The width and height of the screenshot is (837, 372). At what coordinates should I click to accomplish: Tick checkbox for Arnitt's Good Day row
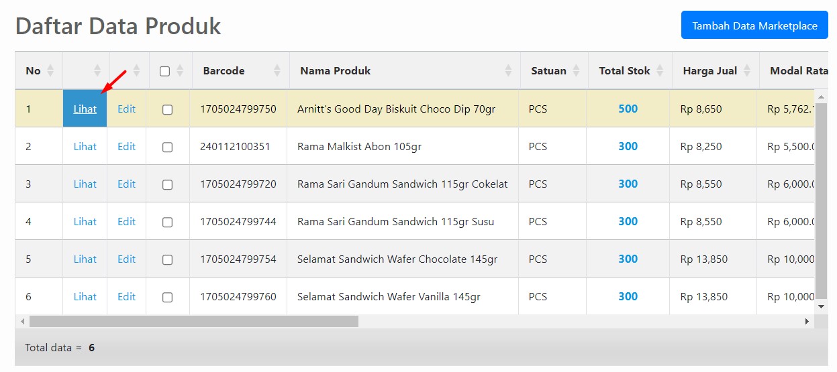pyautogui.click(x=167, y=109)
